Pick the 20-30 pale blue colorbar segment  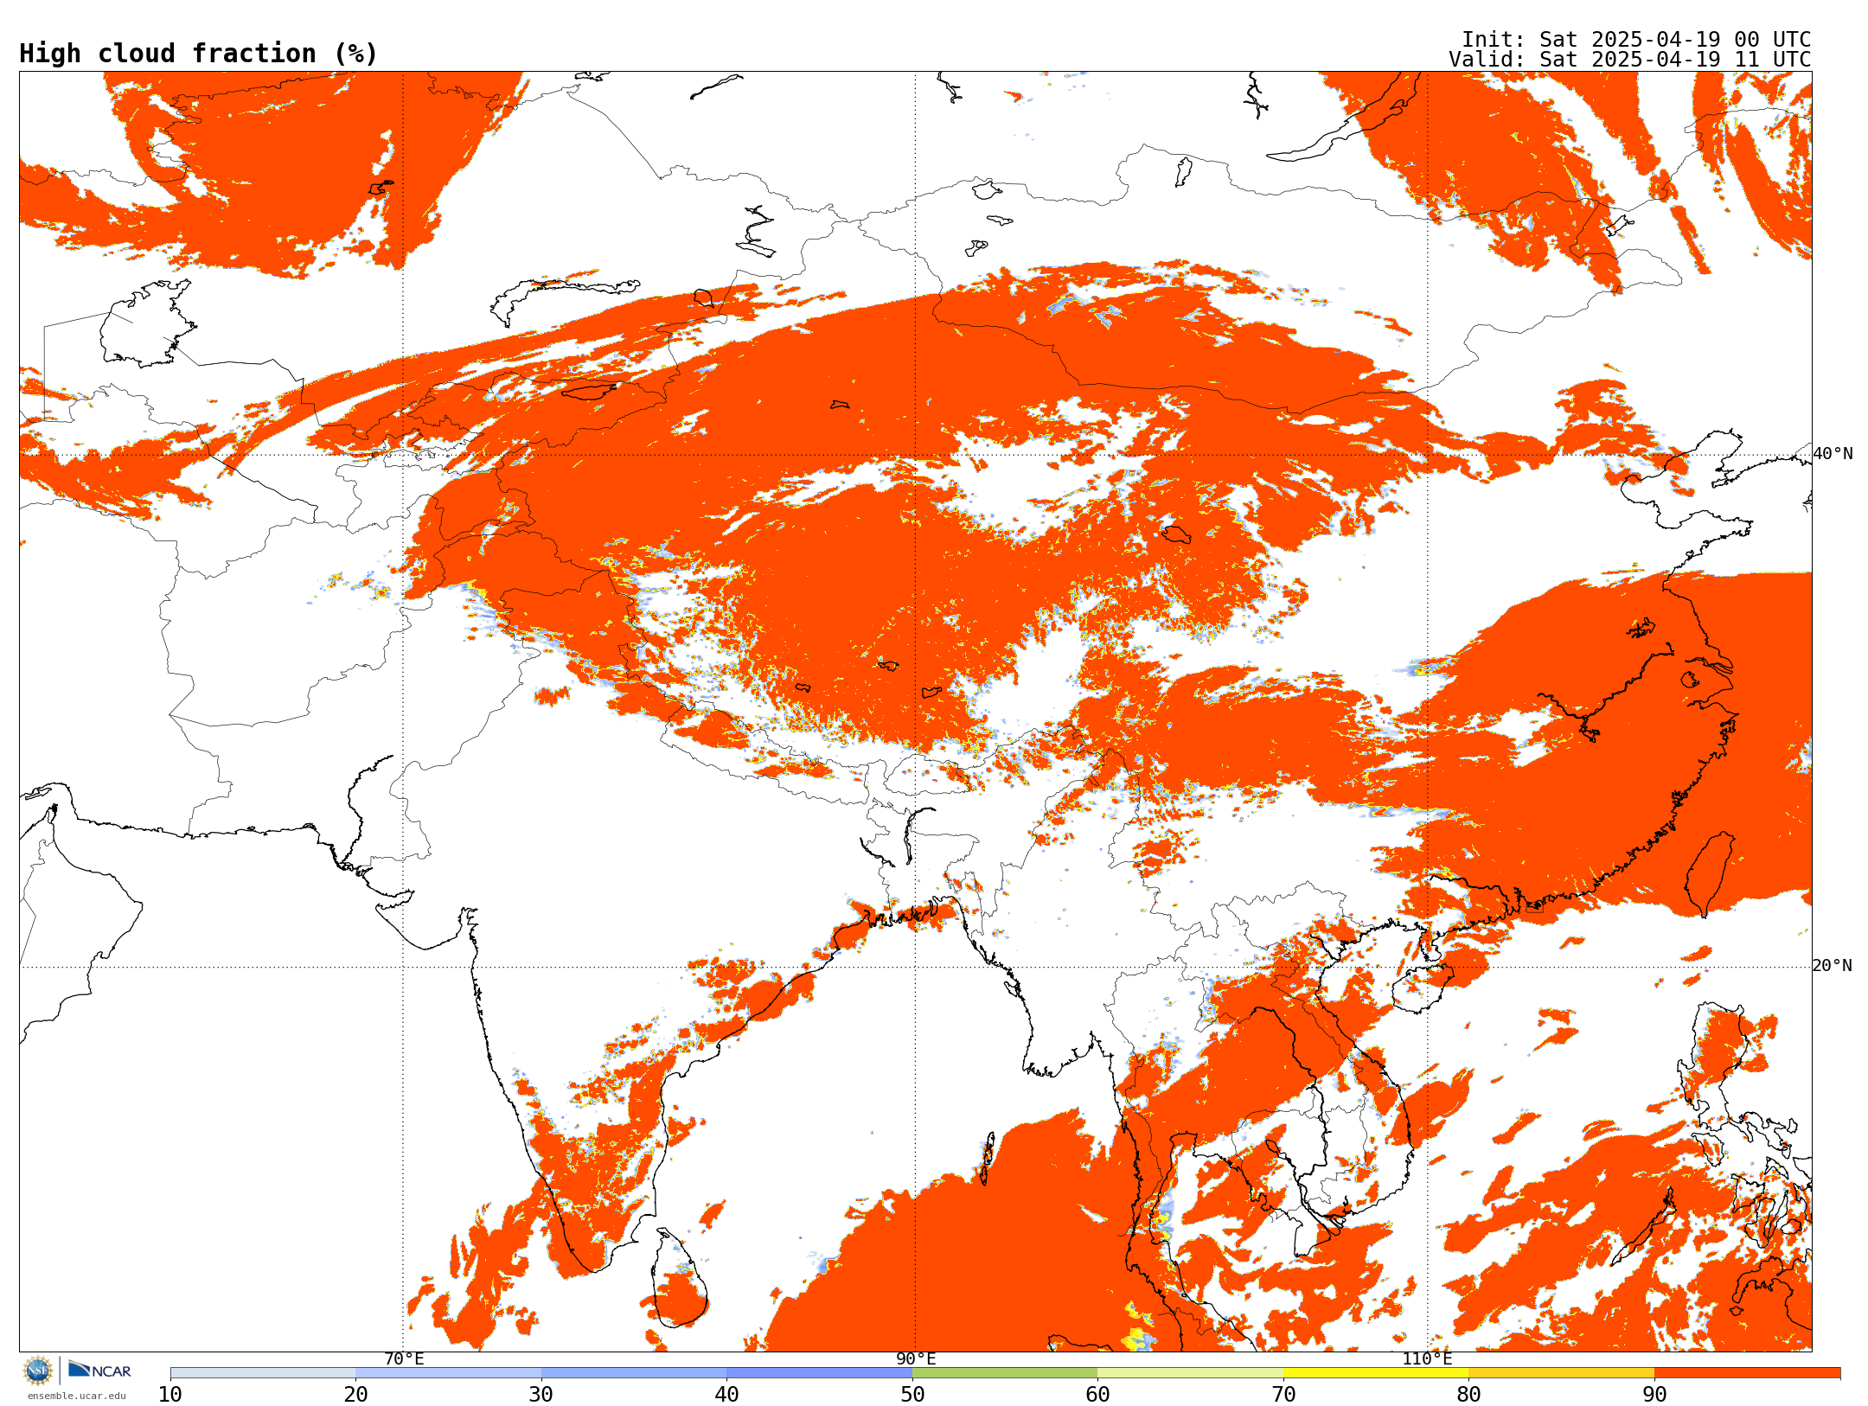pos(448,1373)
